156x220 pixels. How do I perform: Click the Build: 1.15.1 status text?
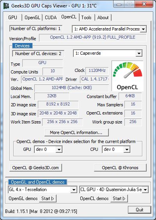coord(41,211)
